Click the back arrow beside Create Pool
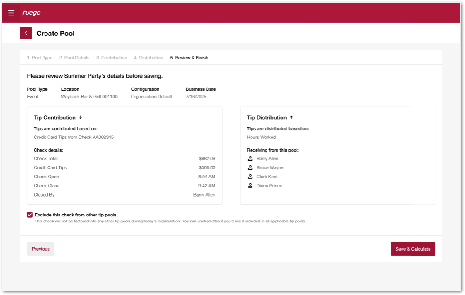Image resolution: width=465 pixels, height=295 pixels. [26, 33]
